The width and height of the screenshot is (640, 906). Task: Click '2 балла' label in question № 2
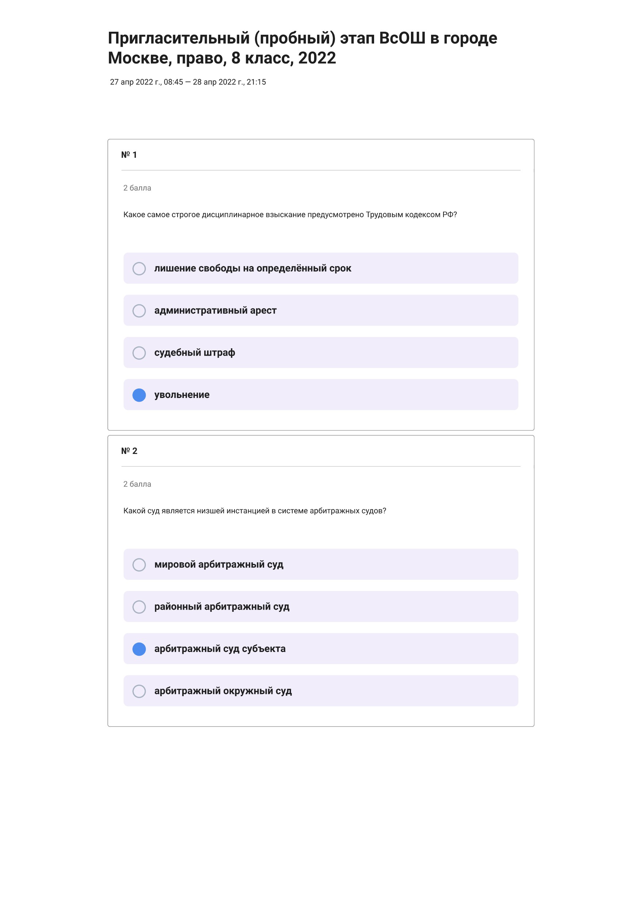pos(137,484)
